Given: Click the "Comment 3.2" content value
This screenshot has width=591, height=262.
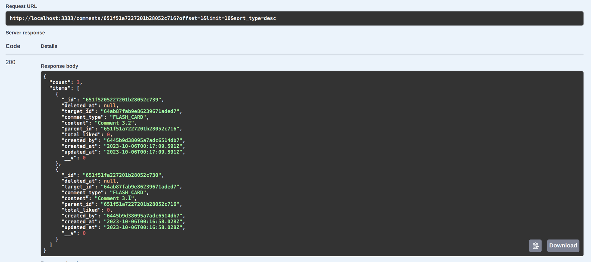Looking at the screenshot, I should (x=114, y=123).
